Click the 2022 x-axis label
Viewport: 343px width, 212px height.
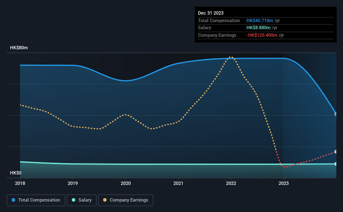click(x=231, y=183)
